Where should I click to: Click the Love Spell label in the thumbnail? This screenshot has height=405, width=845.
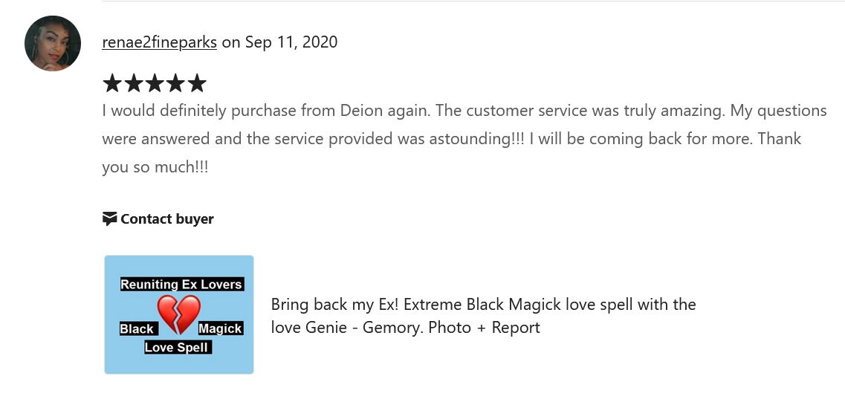178,347
